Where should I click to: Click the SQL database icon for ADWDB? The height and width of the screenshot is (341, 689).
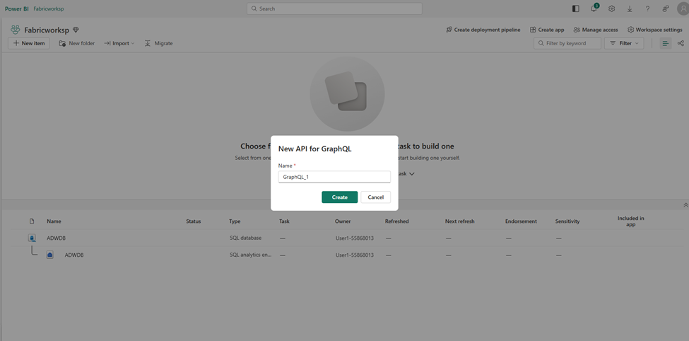pos(32,238)
